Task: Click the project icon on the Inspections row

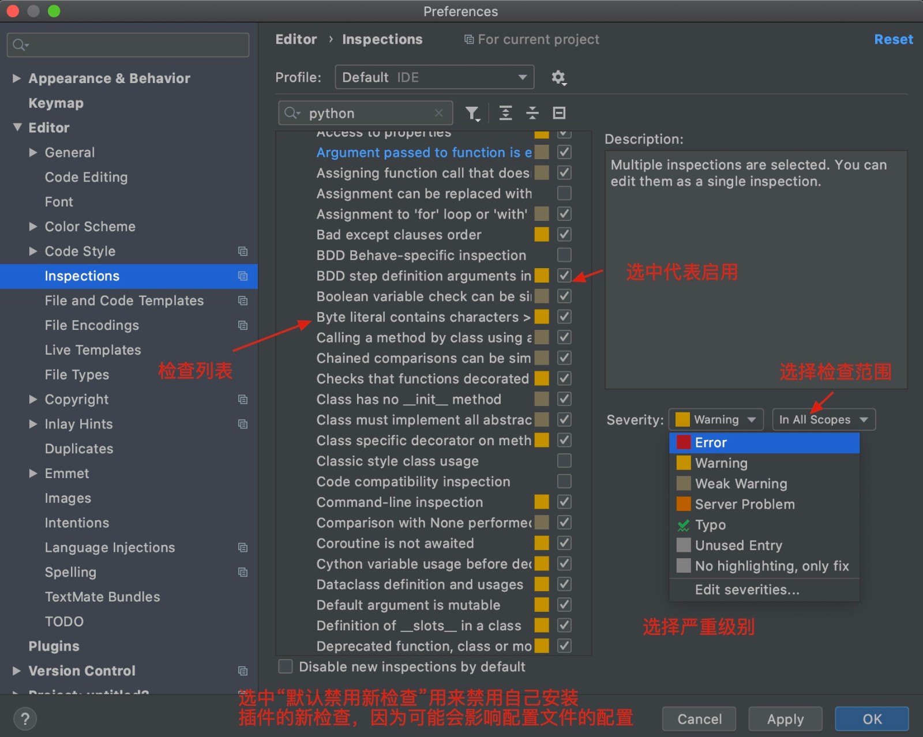Action: pos(243,276)
